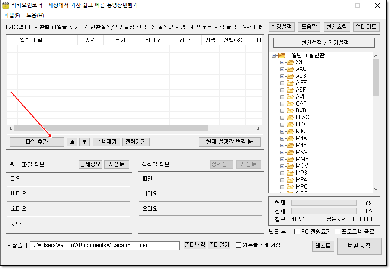390x269 pixels.
Task: Click the 3GP folder icon
Action: pyautogui.click(x=290, y=62)
